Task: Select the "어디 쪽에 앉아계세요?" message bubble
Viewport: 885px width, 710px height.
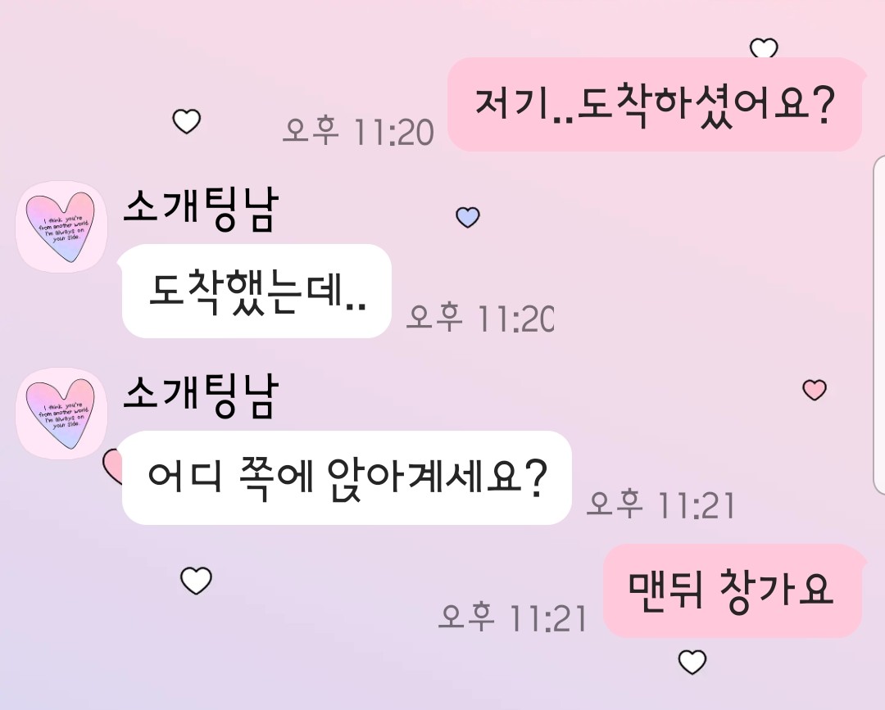Action: coord(346,477)
